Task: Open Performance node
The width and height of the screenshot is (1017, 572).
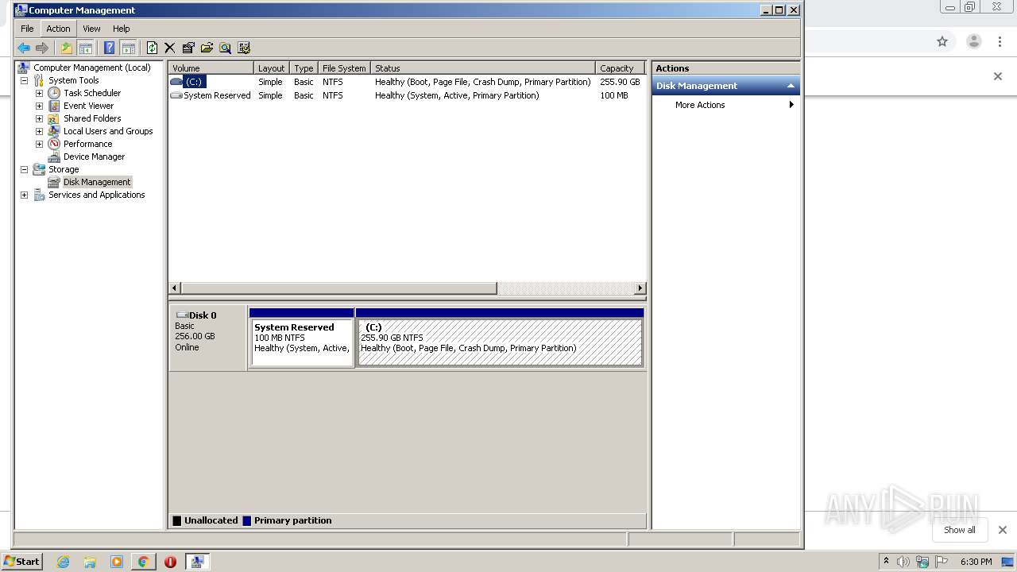Action: tap(87, 144)
